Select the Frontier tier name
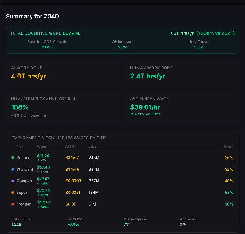Screen dimensions: 245x234 pos(23,204)
